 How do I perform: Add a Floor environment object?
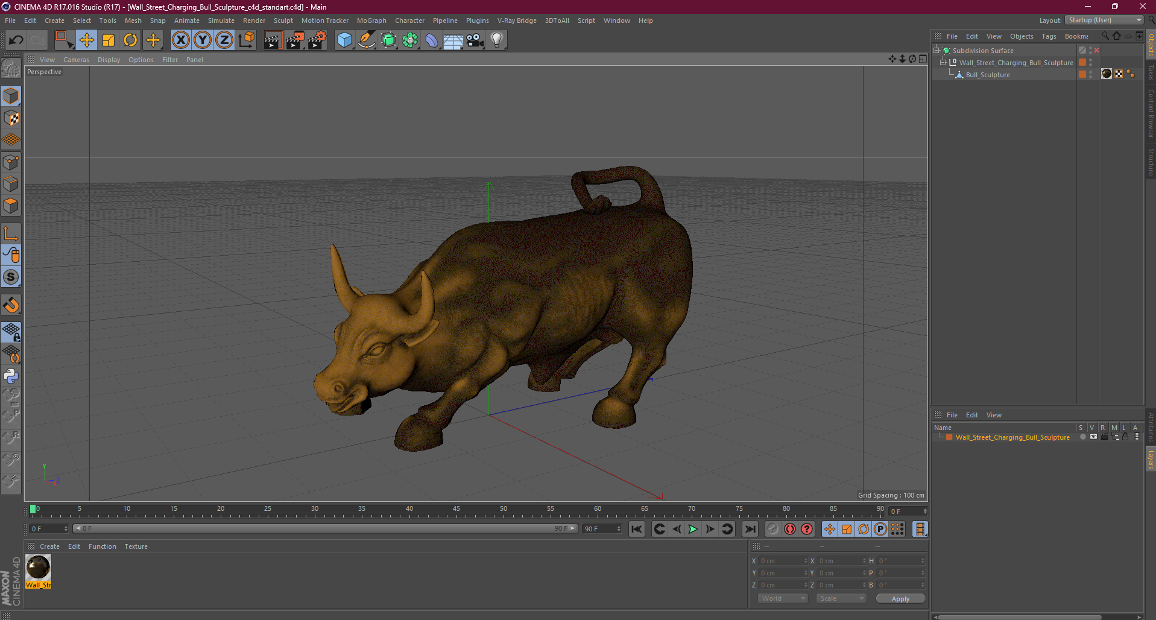453,40
